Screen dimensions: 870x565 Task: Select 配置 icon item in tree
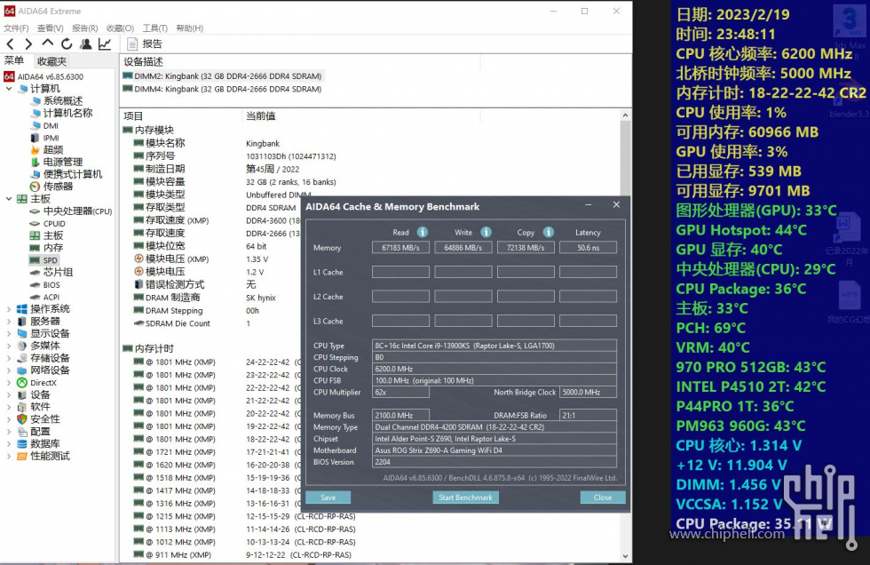(x=21, y=431)
